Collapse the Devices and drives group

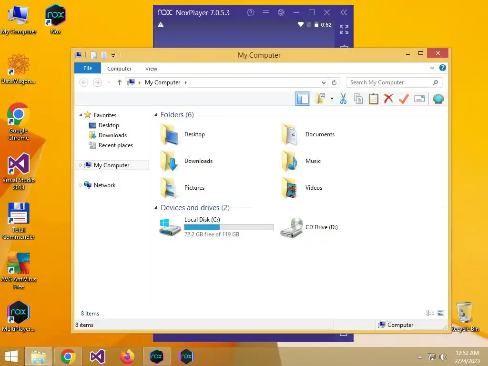click(x=156, y=208)
